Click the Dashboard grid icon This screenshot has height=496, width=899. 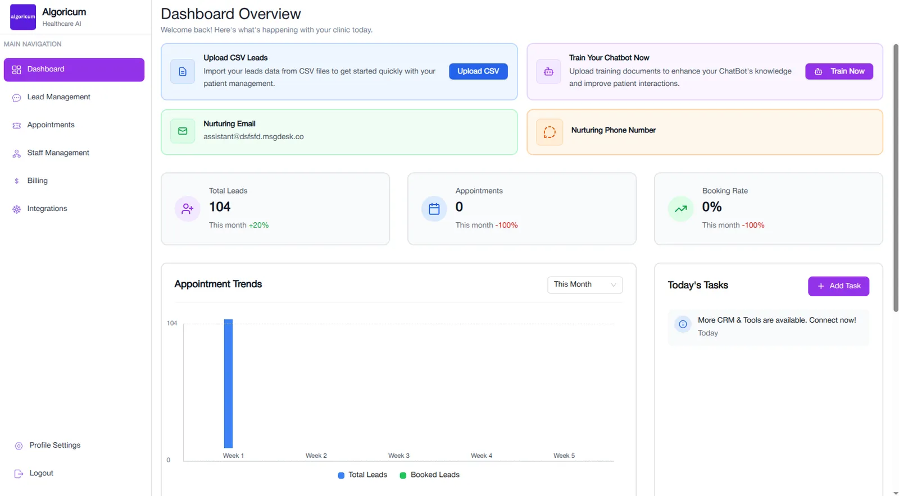pos(17,70)
